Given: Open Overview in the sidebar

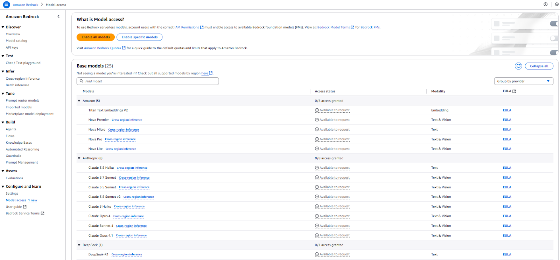Looking at the screenshot, I should click(x=13, y=34).
